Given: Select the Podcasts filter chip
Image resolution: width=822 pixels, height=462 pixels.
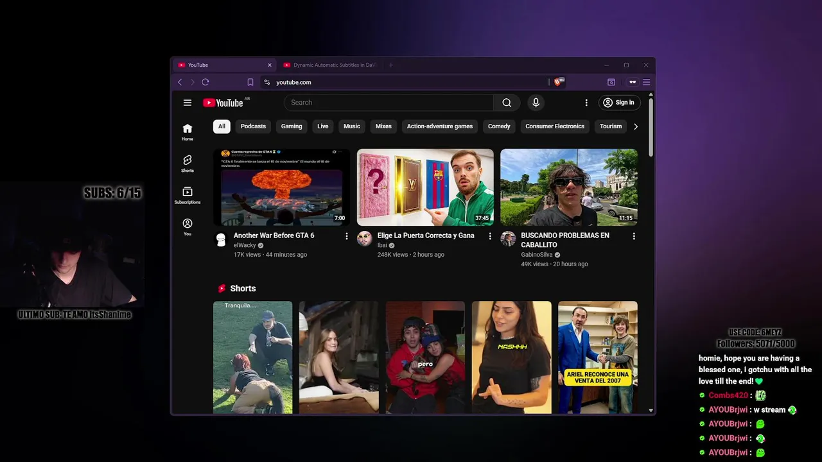Looking at the screenshot, I should pyautogui.click(x=253, y=126).
